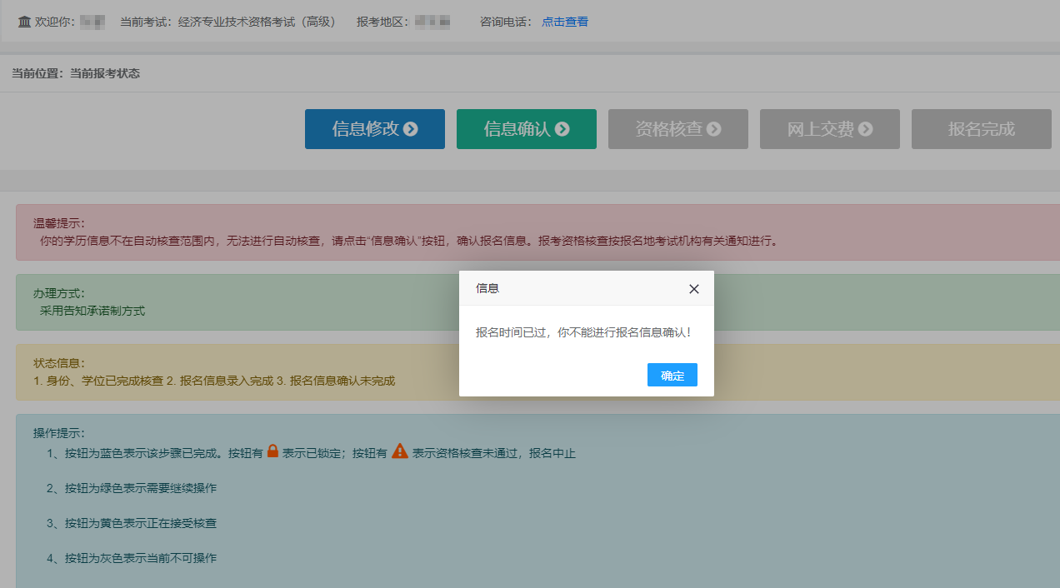The height and width of the screenshot is (588, 1060).
Task: Click the warning triangle icon in operation tips
Action: [400, 450]
